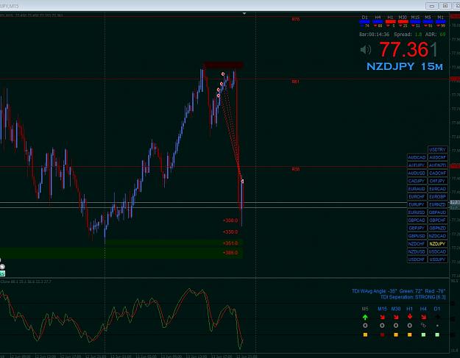Click the red H4 down-right arrow indicator
The width and height of the screenshot is (460, 358).
[424, 317]
